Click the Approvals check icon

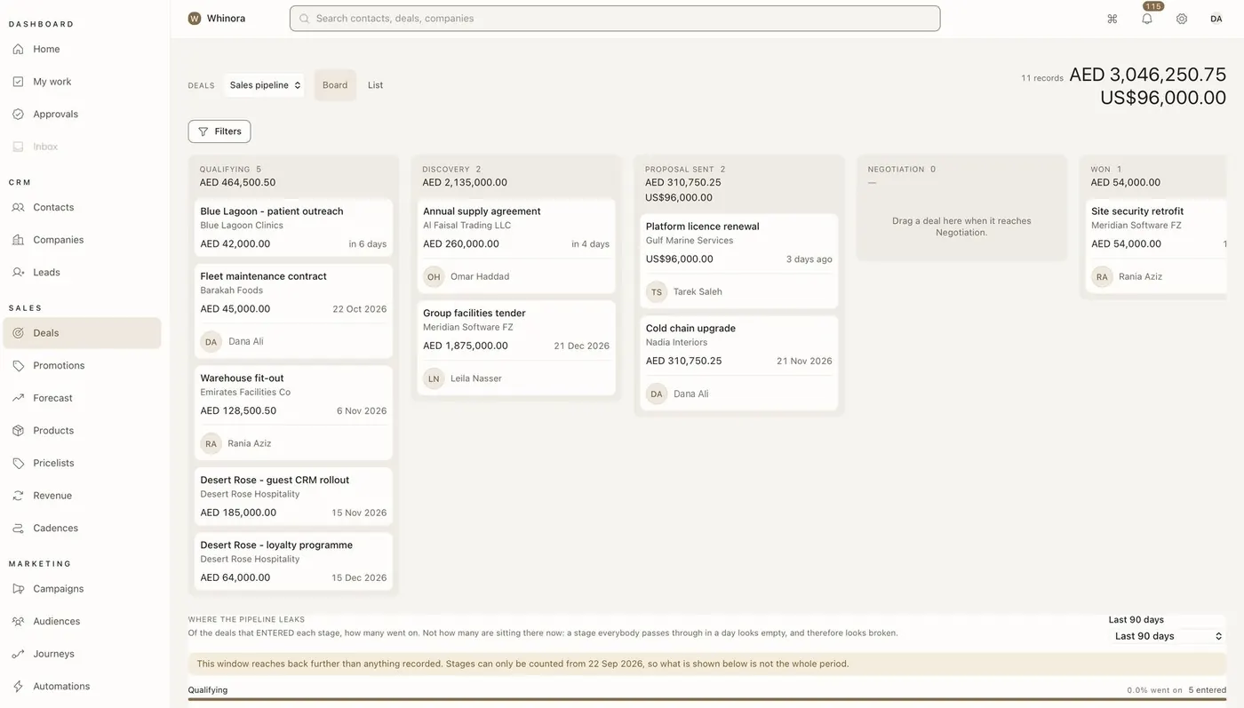coord(18,114)
